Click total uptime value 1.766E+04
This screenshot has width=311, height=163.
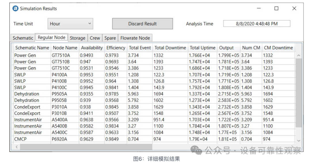pos(199,55)
